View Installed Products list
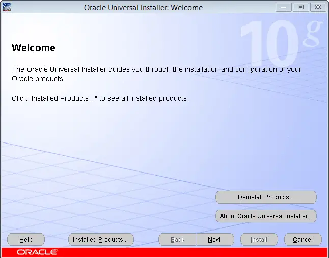 101,240
